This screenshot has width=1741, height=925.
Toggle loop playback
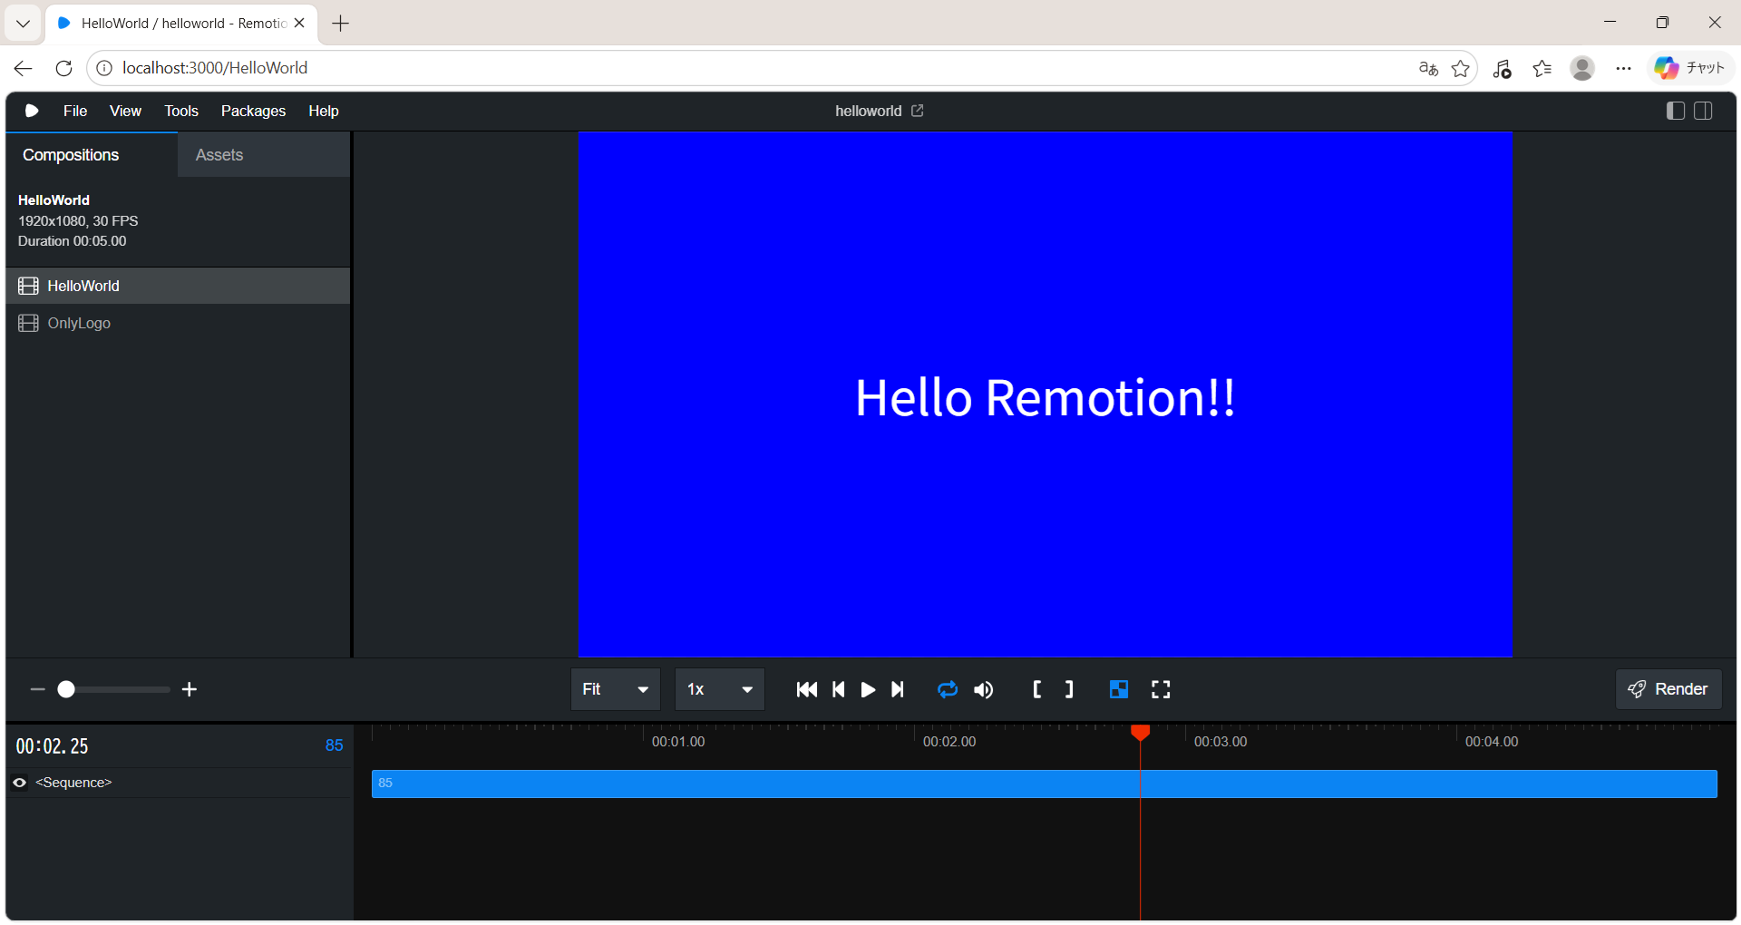(948, 690)
